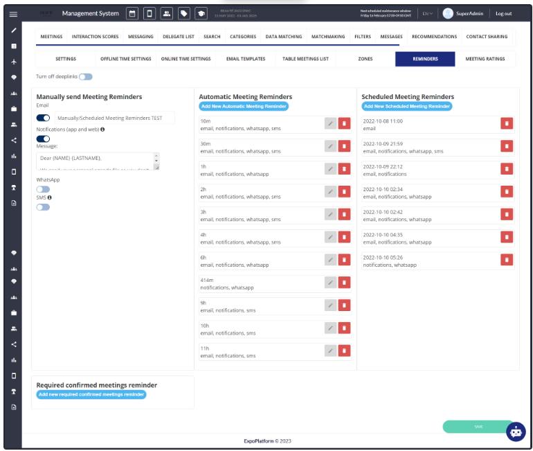Click in the Message text area

tap(96, 161)
